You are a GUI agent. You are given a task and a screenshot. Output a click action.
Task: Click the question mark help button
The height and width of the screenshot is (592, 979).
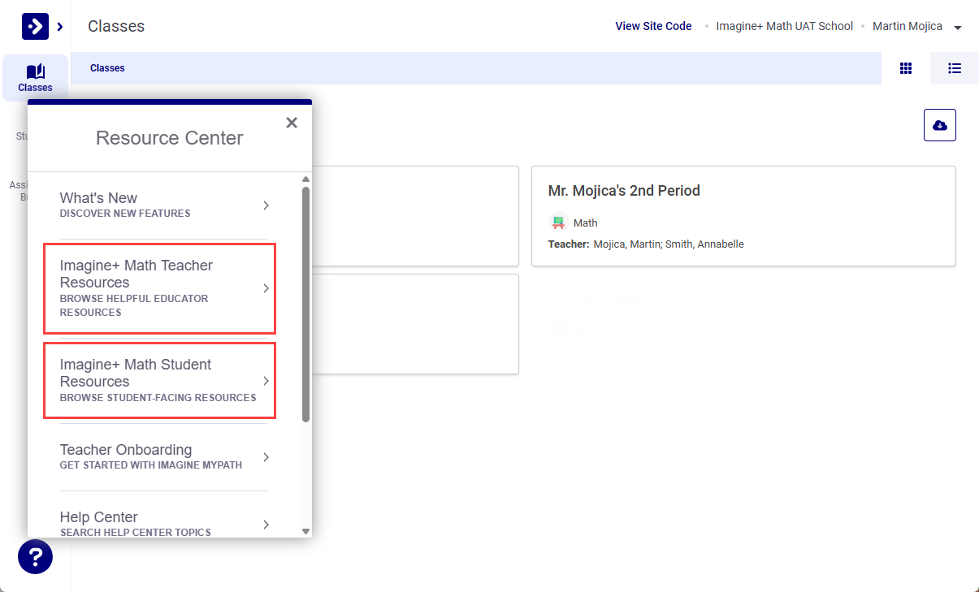click(35, 557)
